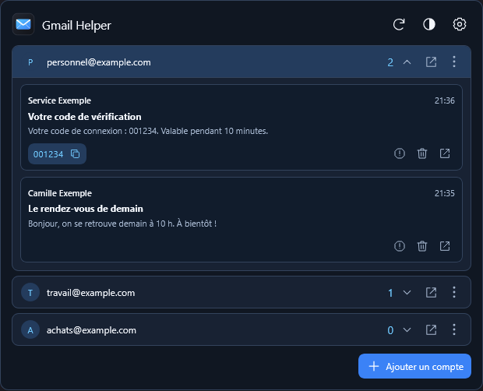Screen dimensions: 483x391
Task: Collapse the personnel@example.com account
Action: 407,62
